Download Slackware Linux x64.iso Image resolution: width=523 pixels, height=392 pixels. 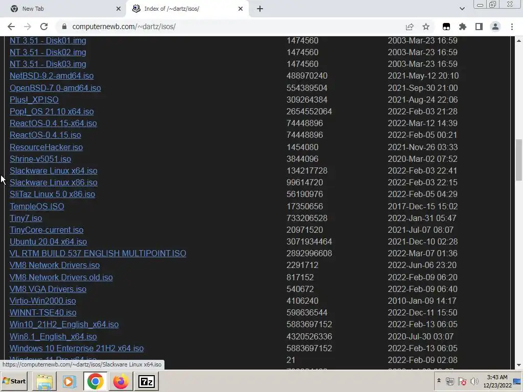point(53,170)
